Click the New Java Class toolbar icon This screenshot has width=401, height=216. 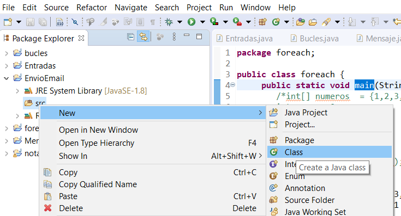[276, 22]
